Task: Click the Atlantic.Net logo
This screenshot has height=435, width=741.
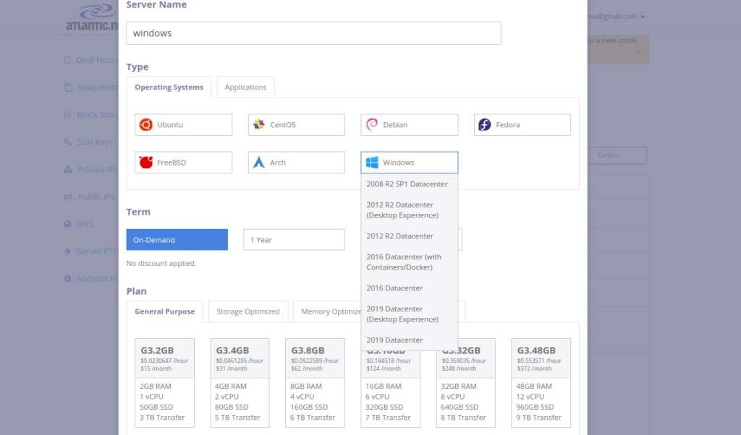Action: [x=92, y=18]
